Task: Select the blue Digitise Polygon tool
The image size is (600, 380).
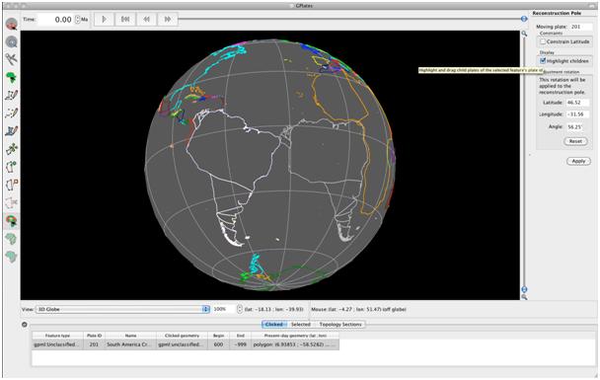Action: click(x=12, y=130)
